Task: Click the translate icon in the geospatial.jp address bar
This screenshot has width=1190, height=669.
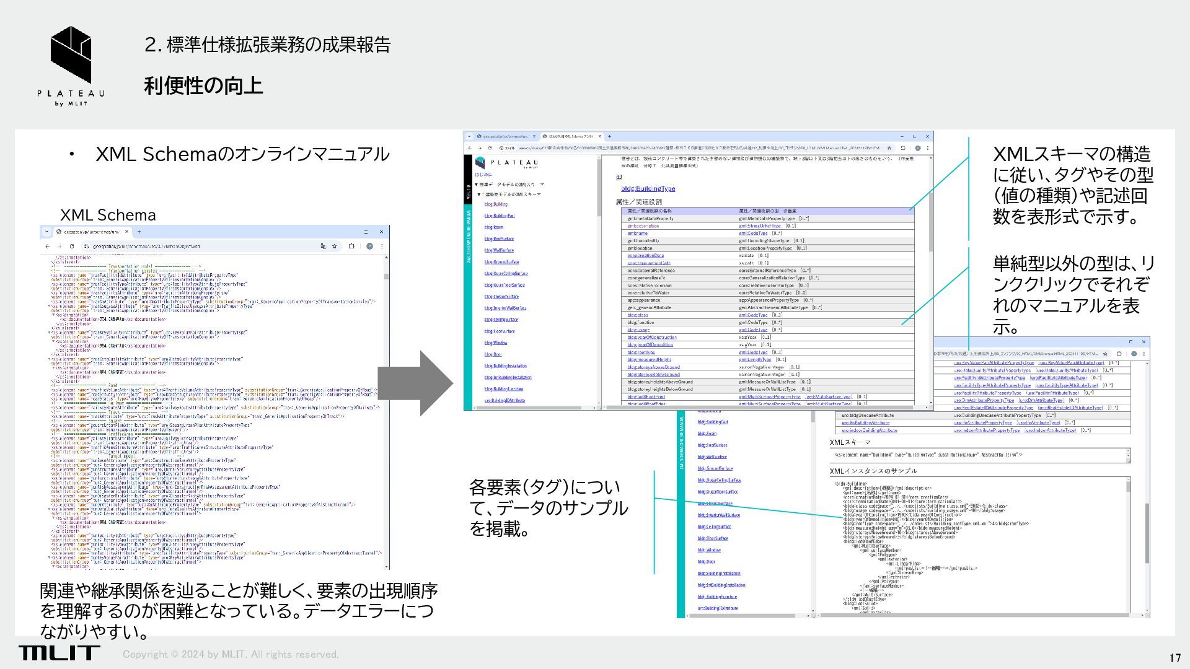Action: point(323,246)
